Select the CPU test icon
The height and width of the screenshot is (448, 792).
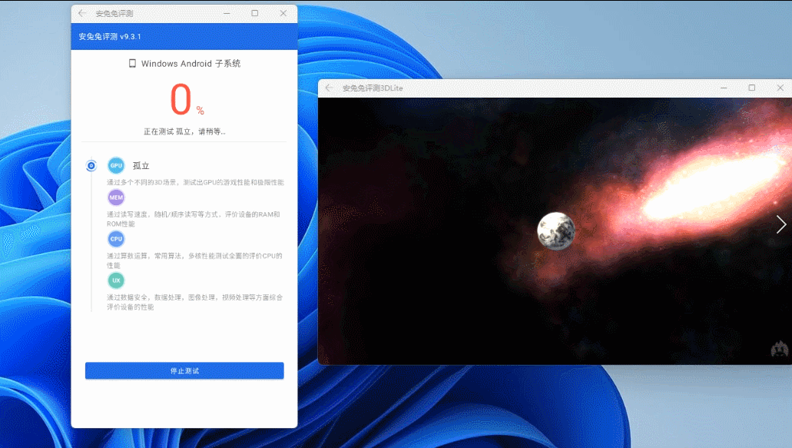[116, 239]
